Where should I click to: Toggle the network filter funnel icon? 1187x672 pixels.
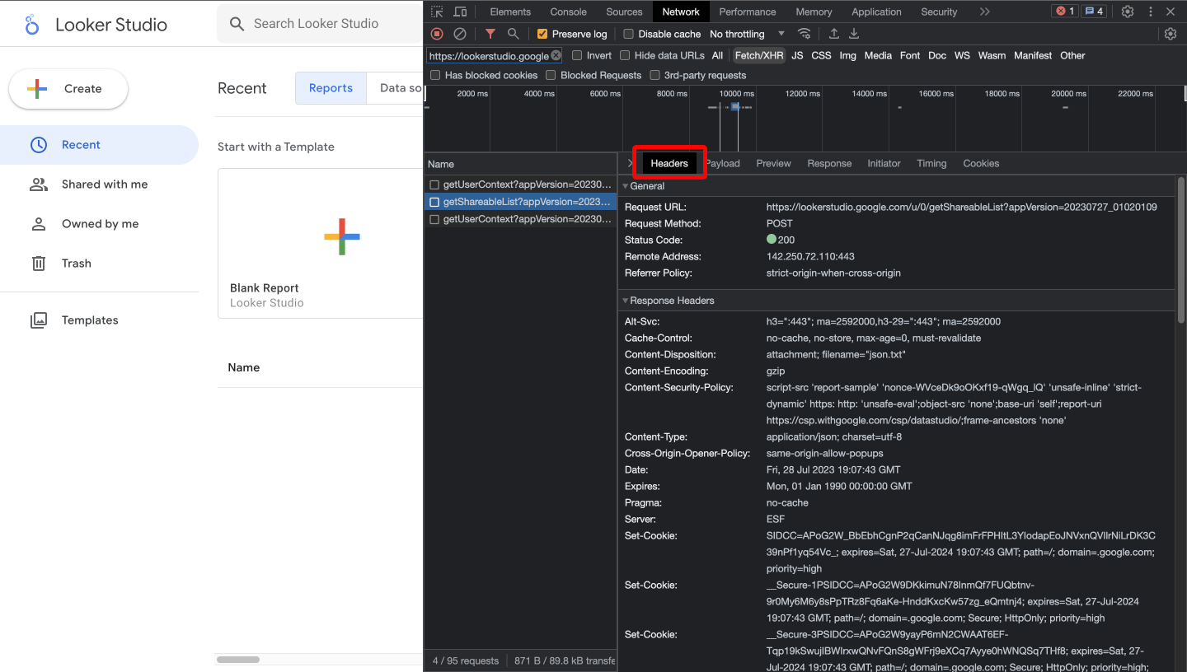click(490, 34)
